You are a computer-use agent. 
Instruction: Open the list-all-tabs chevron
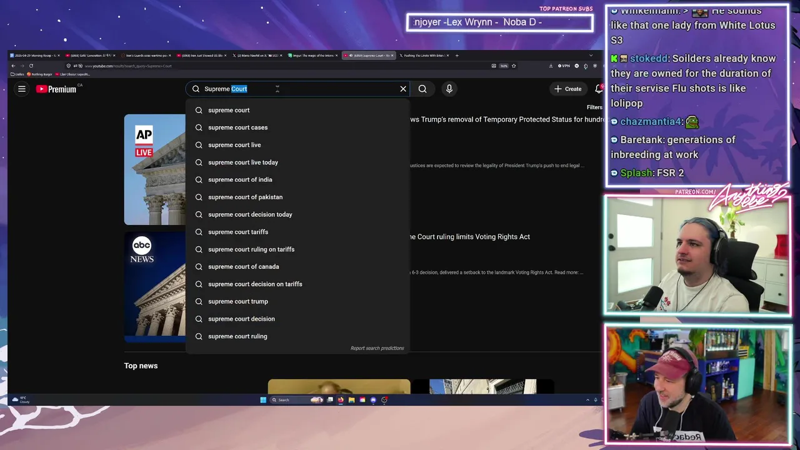tap(591, 56)
